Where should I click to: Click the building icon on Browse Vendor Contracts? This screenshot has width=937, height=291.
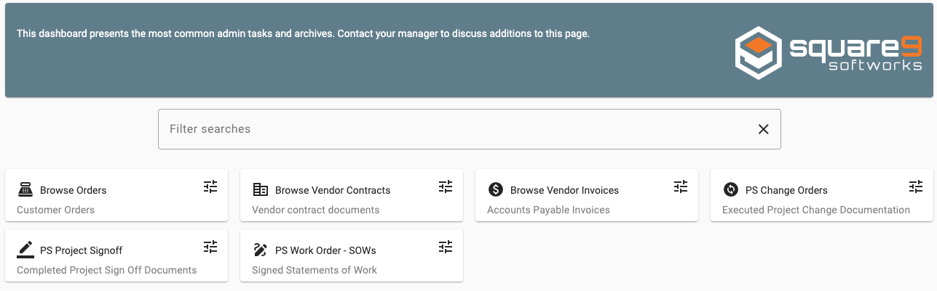[260, 189]
